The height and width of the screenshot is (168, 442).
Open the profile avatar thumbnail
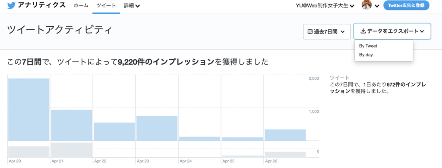click(x=367, y=5)
